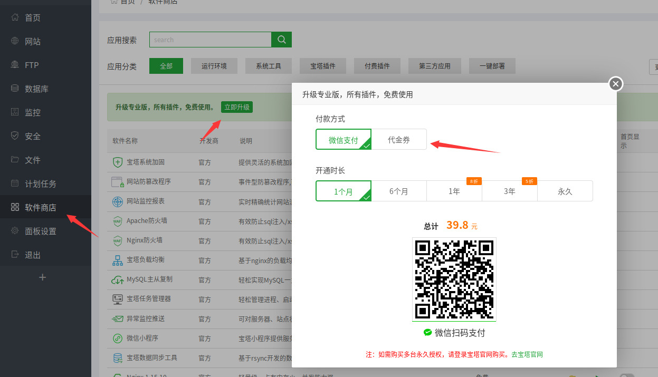
Task: Click the Apache防火墙 WAF icon
Action: click(117, 221)
